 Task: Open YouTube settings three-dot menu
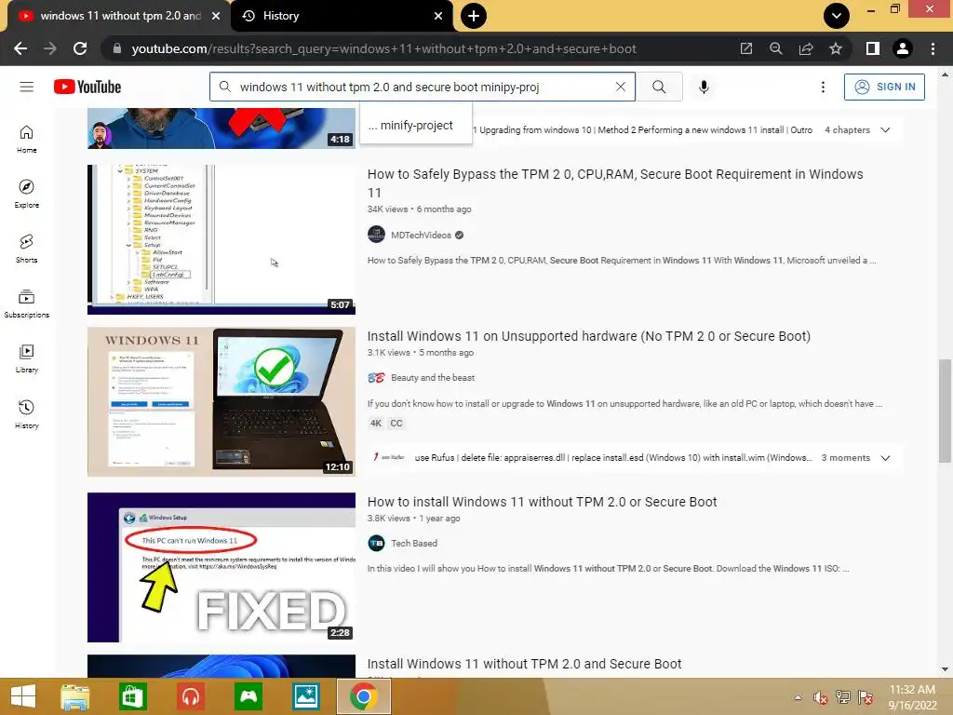(x=823, y=87)
